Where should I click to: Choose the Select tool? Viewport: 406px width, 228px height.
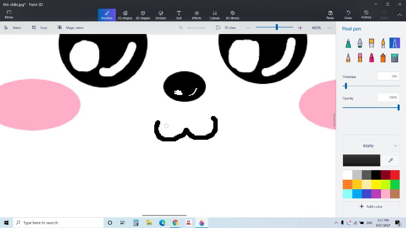13,28
